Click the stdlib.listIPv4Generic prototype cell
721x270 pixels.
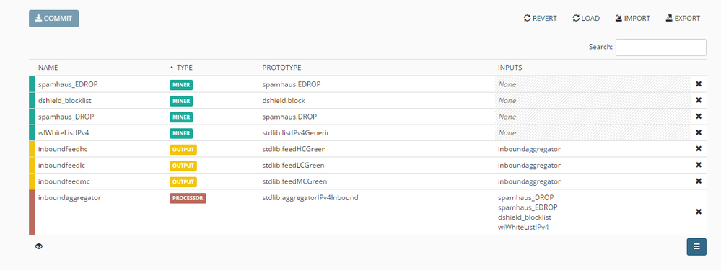296,132
